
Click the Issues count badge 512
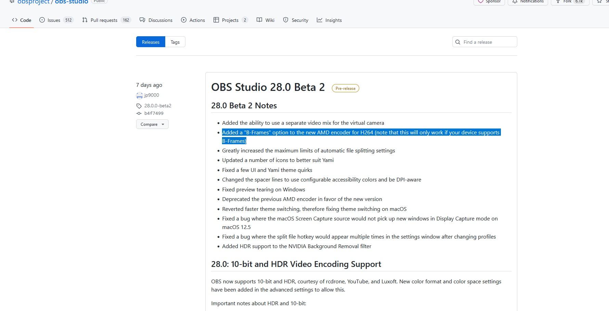[68, 20]
